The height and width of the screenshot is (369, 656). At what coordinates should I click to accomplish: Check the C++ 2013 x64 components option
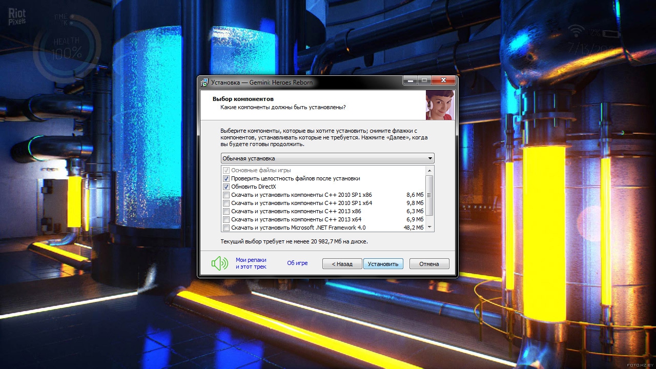226,219
